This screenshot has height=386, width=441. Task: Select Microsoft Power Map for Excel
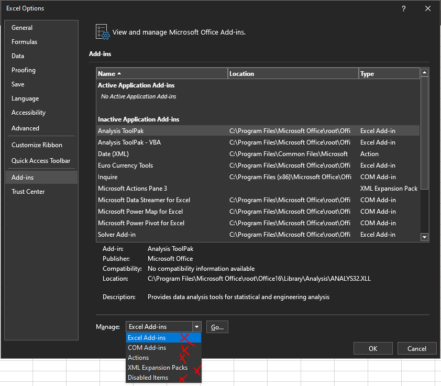pos(258,212)
